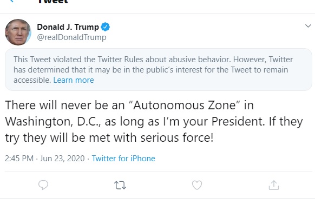Click the Donald J. Trump display name
The width and height of the screenshot is (315, 204).
coord(68,27)
